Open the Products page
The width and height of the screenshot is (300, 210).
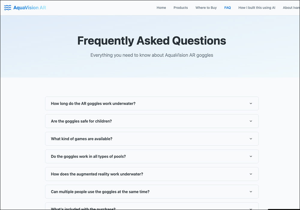[181, 8]
